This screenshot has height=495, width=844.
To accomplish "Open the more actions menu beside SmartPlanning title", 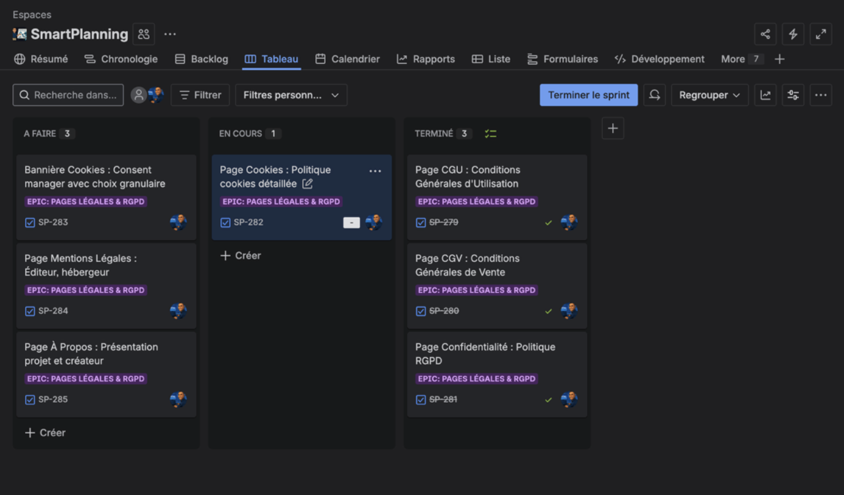I will pyautogui.click(x=170, y=34).
